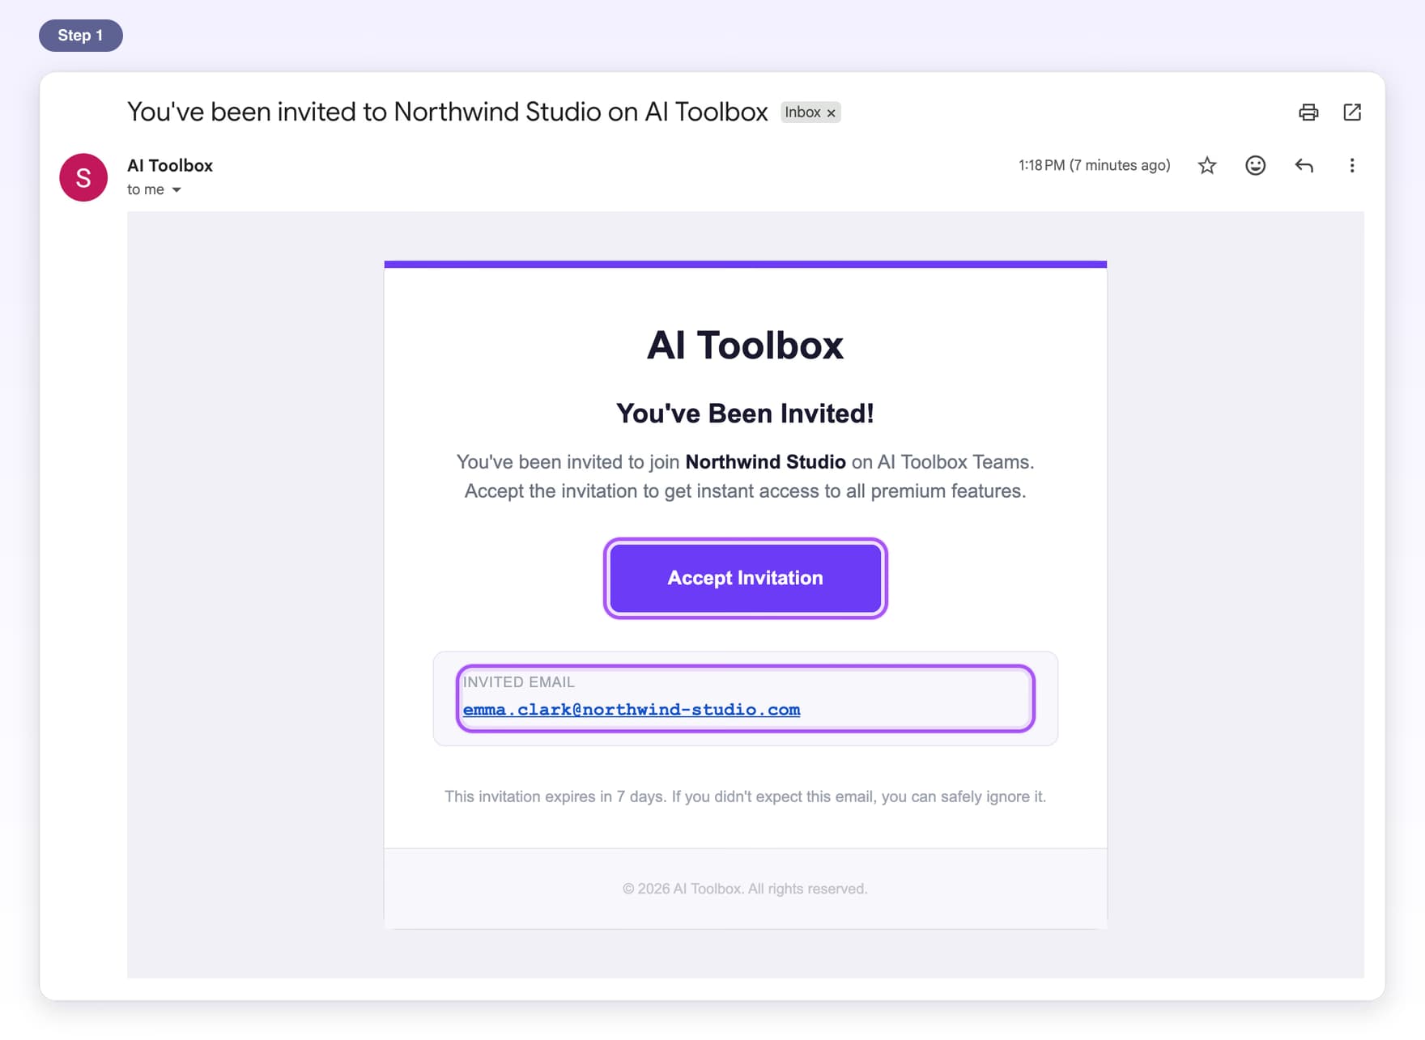Click the invitation expires in 7 days notice
Viewport: 1425px width, 1040px height.
(745, 796)
